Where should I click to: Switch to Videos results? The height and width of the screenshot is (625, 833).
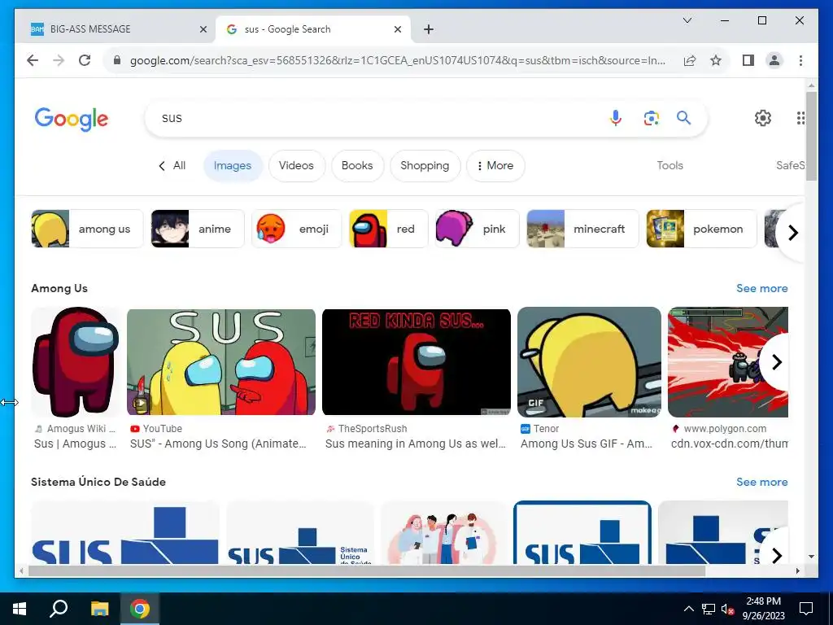pyautogui.click(x=296, y=165)
